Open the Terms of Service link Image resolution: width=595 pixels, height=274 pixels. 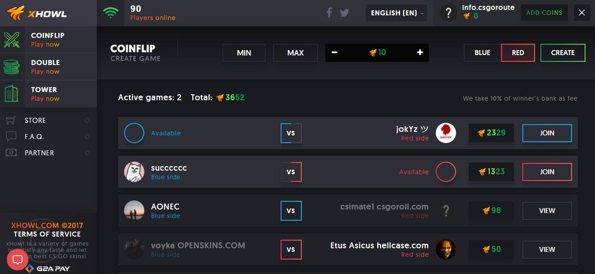(x=47, y=234)
